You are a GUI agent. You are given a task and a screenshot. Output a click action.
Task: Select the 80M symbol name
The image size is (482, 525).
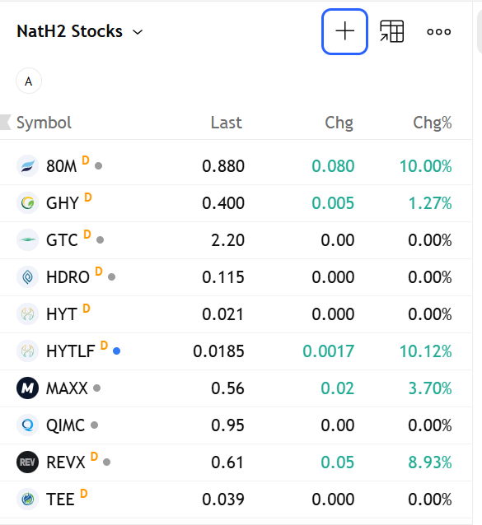pyautogui.click(x=62, y=166)
